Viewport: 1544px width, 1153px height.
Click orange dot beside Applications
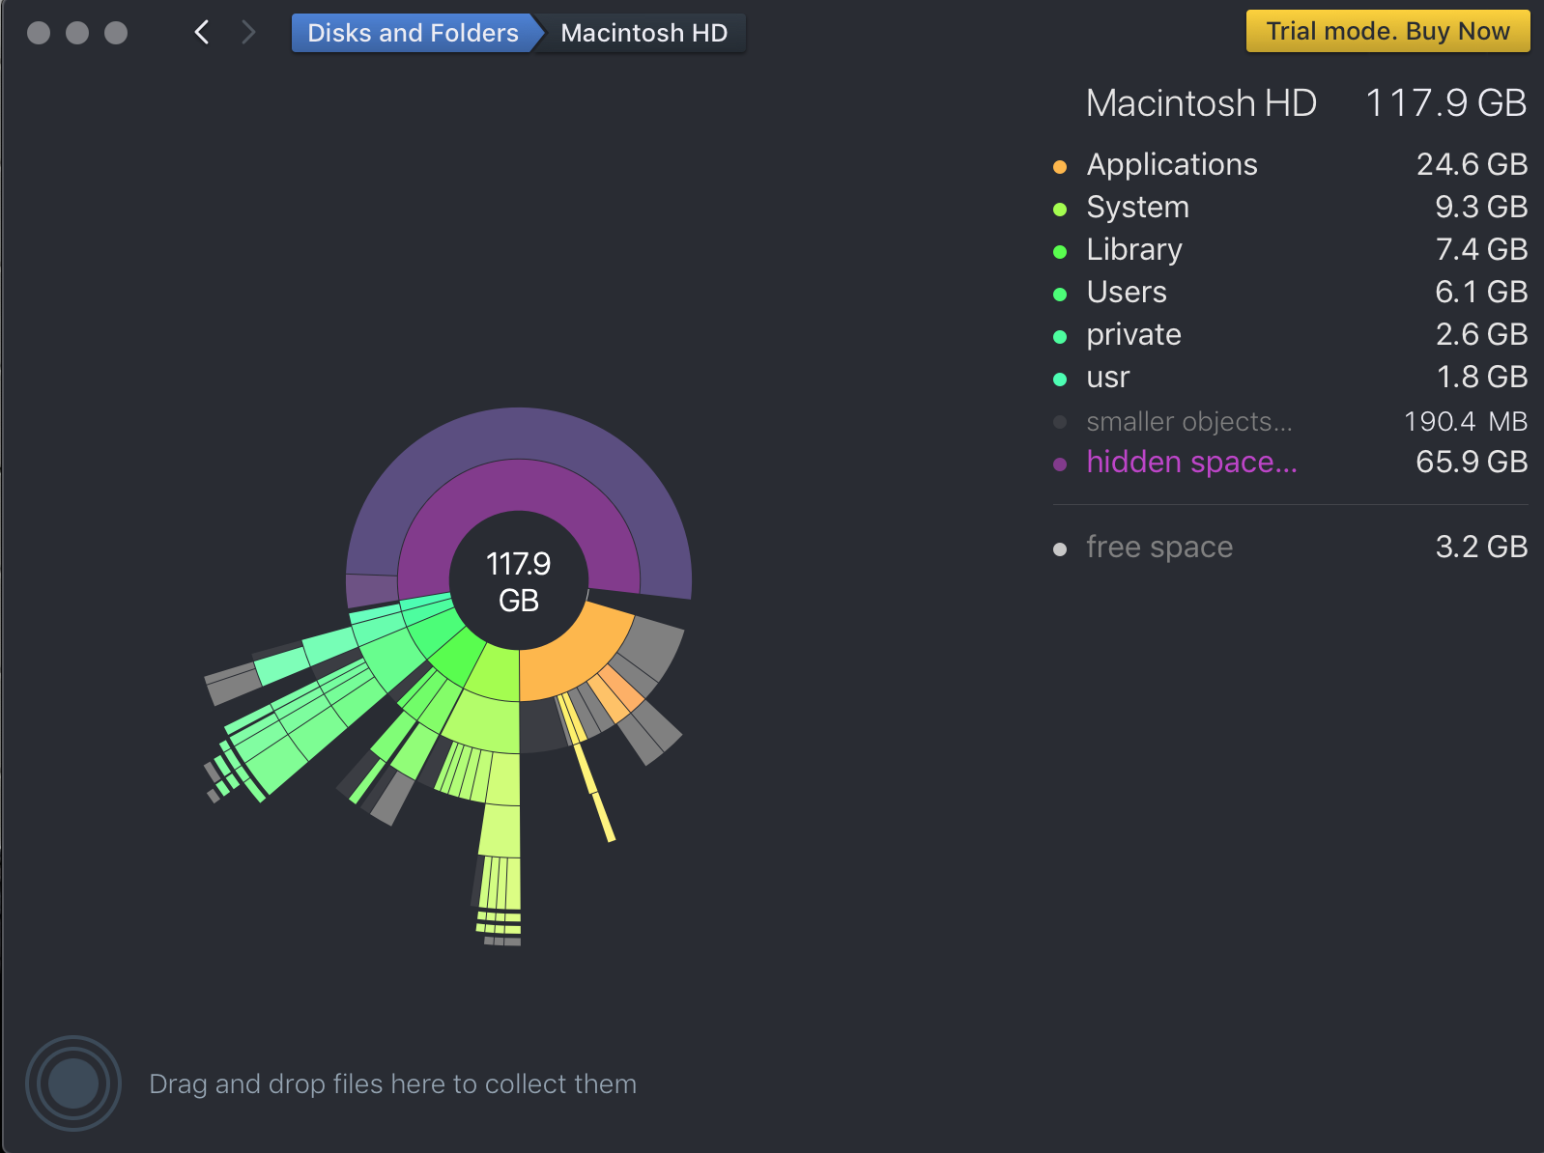pos(1060,166)
